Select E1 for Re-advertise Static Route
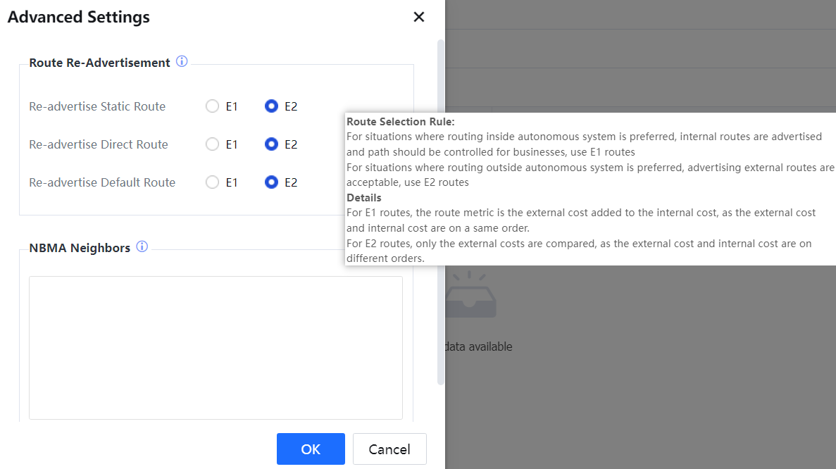Viewport: 836px width, 469px height. coord(212,106)
